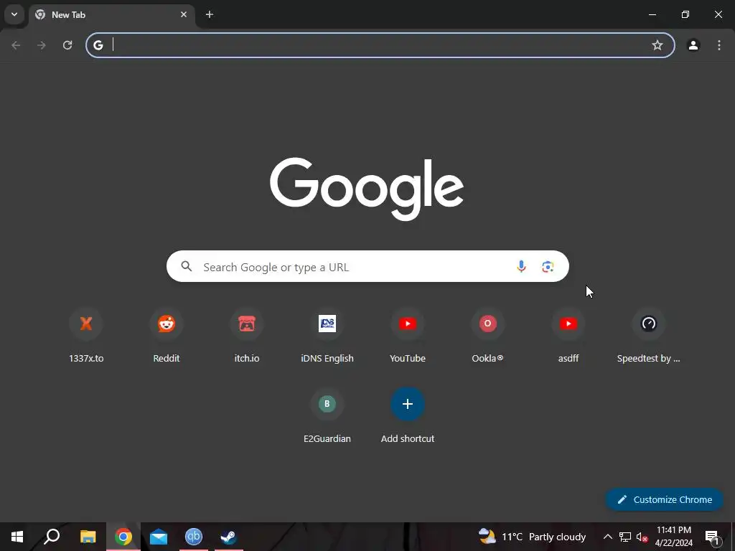This screenshot has height=551, width=735.
Task: Start voice search with microphone icon
Action: click(521, 267)
